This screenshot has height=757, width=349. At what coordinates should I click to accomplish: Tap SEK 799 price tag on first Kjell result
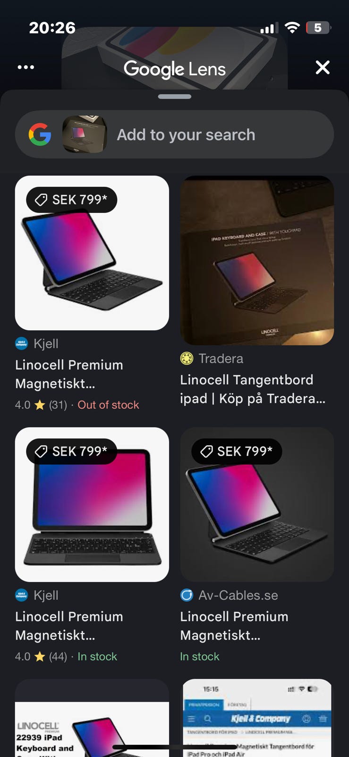click(72, 200)
